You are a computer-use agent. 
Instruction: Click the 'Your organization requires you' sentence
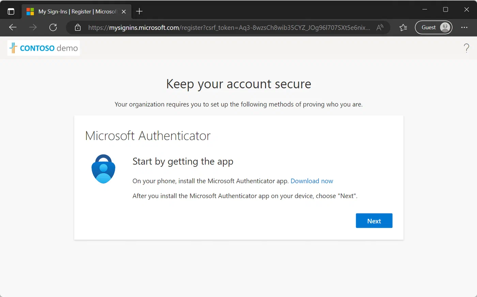click(238, 104)
